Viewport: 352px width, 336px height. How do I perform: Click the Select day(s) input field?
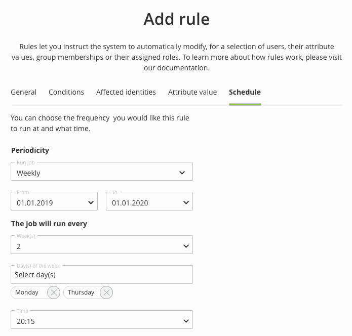tap(101, 275)
